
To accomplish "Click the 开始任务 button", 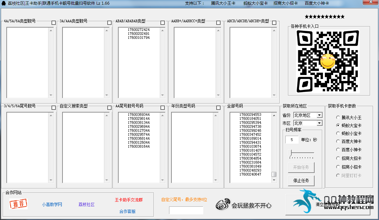I will (x=301, y=167).
